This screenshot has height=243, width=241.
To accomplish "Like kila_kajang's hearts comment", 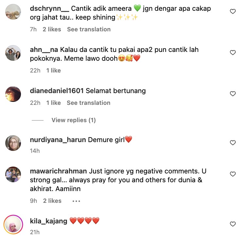I will [232, 224].
